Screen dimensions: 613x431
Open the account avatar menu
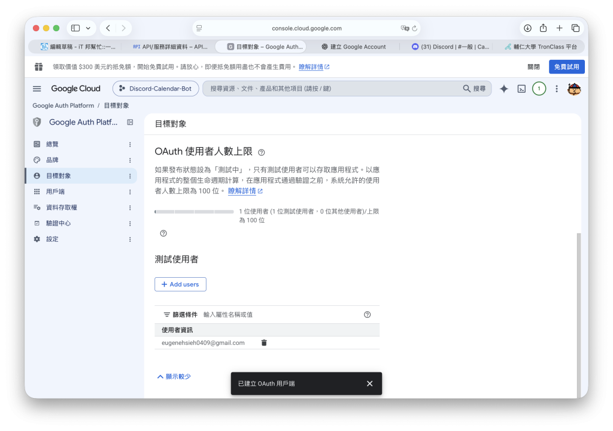[x=574, y=89]
